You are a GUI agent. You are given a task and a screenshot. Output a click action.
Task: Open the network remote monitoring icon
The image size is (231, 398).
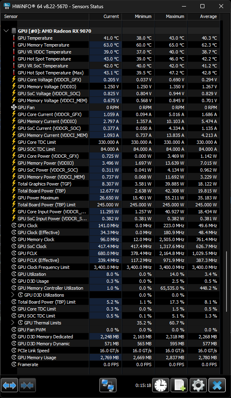tap(108, 385)
